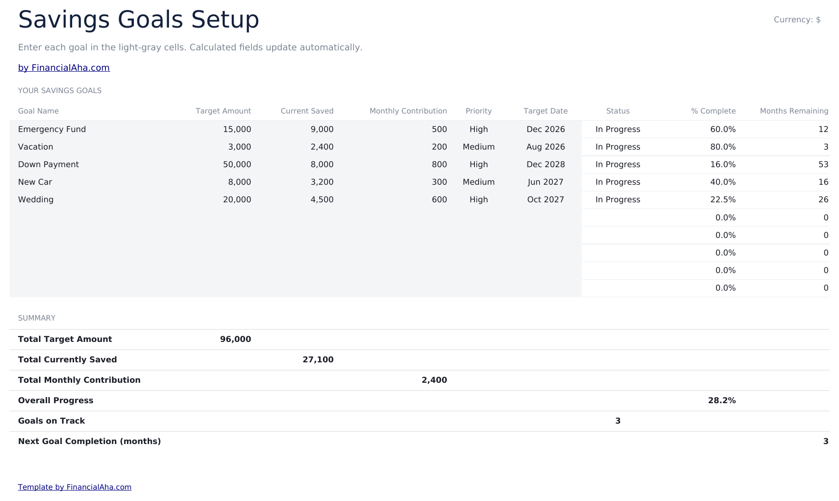
Task: Click the 22.5% complete value
Action: 723,199
